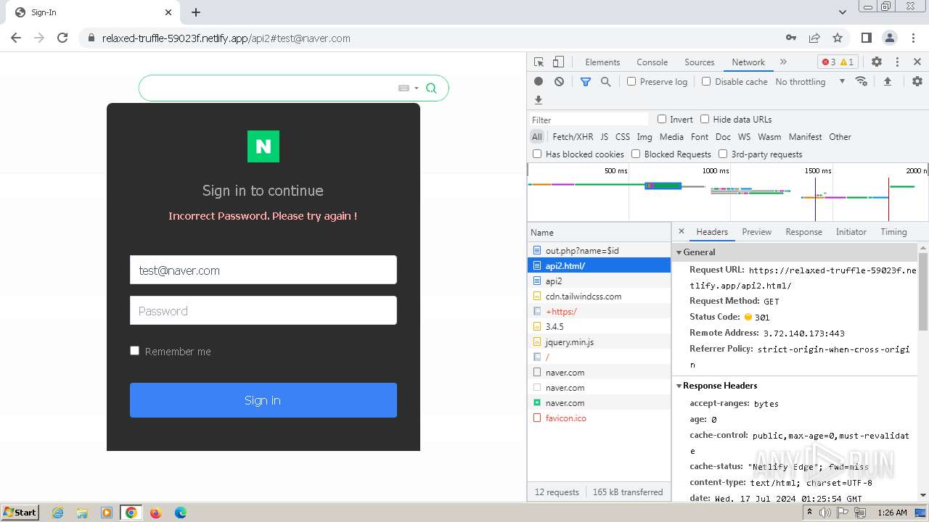Open the No throttling dropdown
The width and height of the screenshot is (929, 522).
pos(810,81)
